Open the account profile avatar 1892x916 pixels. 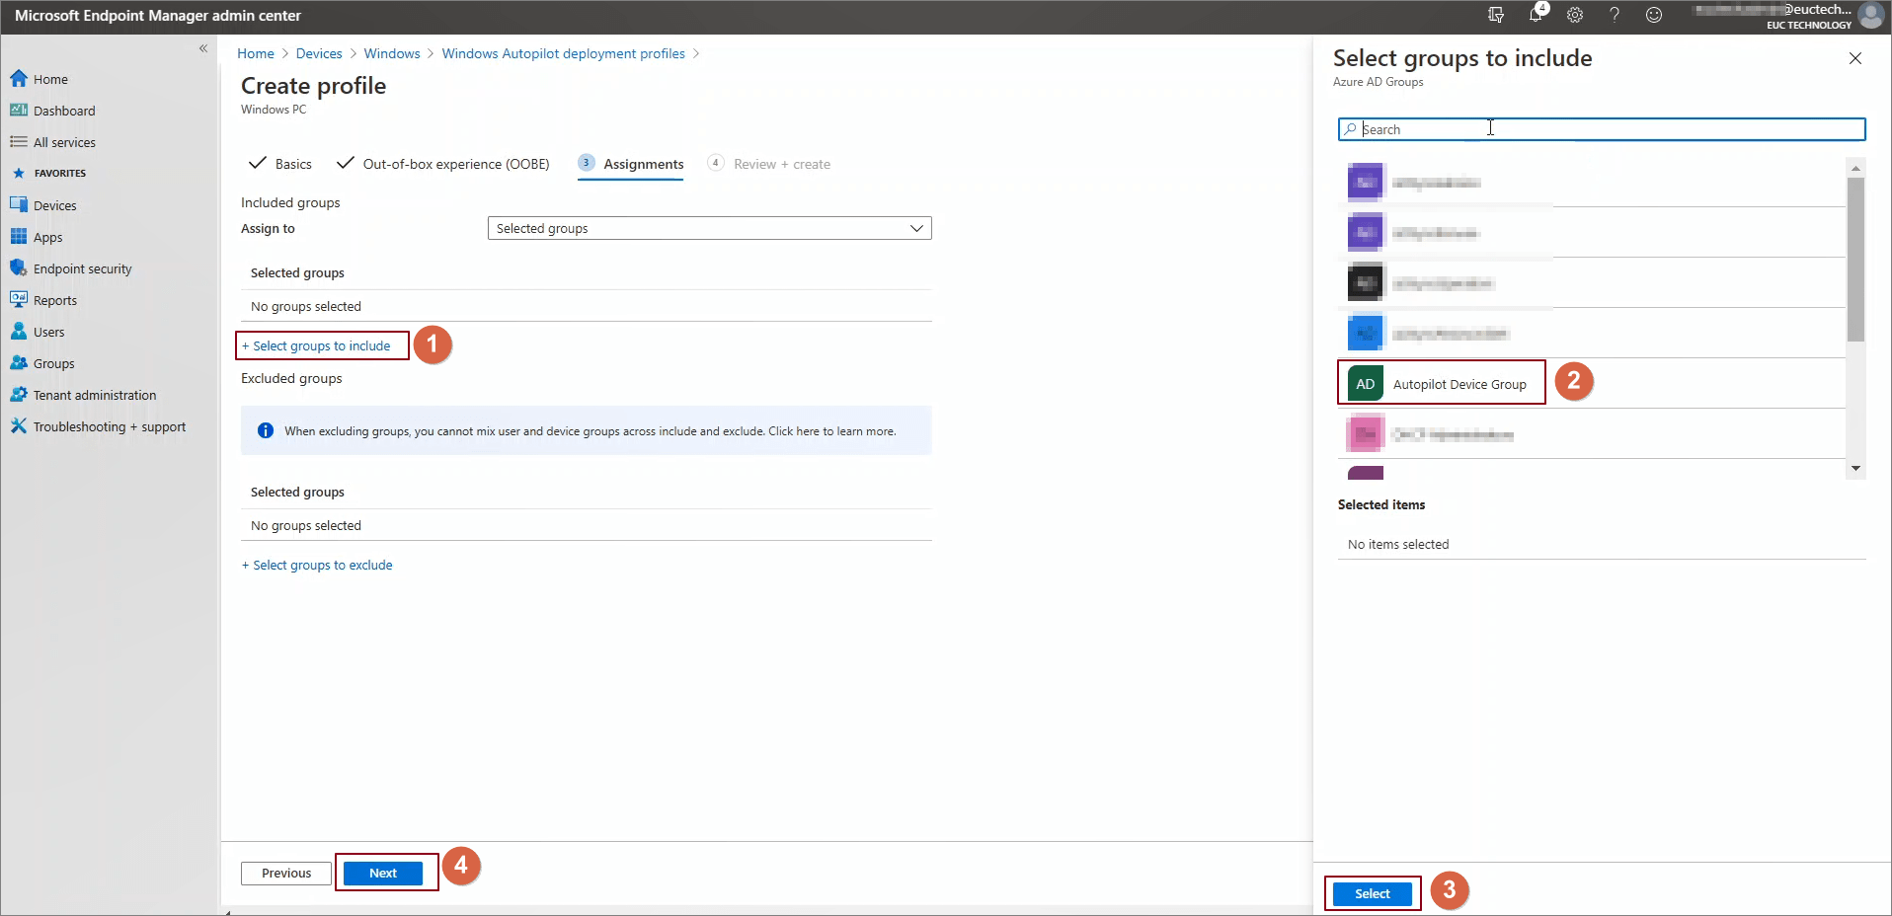point(1870,15)
